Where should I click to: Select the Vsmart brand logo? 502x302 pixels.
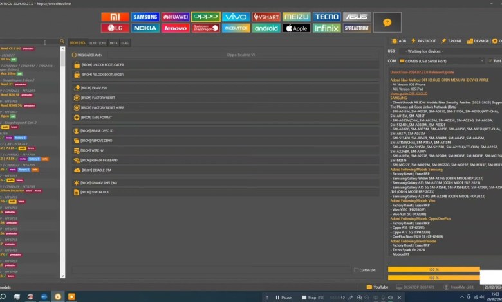coord(266,17)
